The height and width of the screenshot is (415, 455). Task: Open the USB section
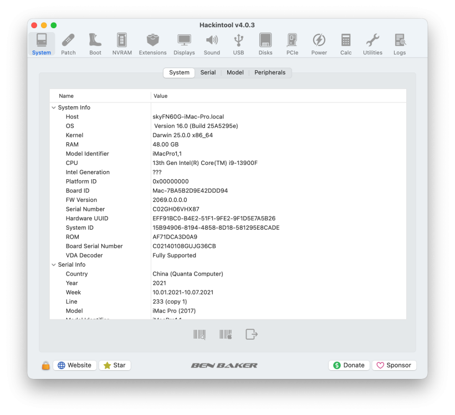pos(238,44)
